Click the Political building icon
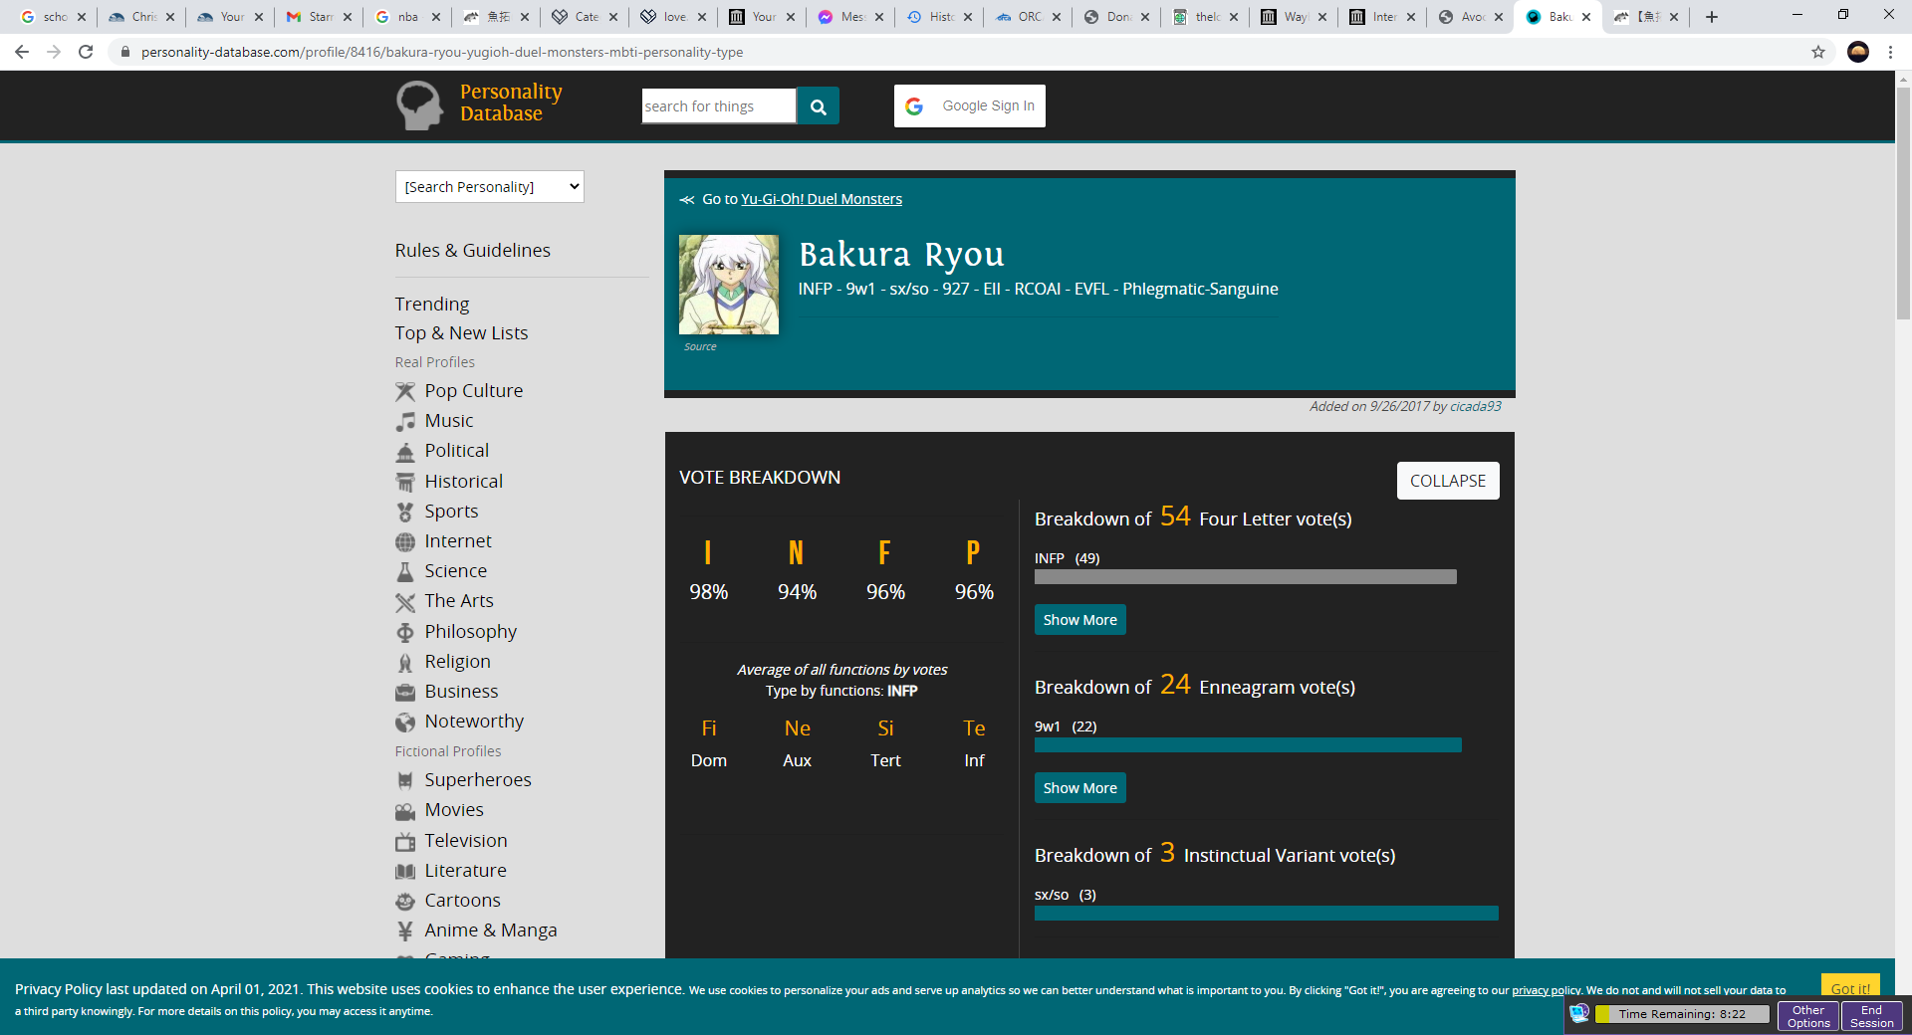 click(405, 452)
